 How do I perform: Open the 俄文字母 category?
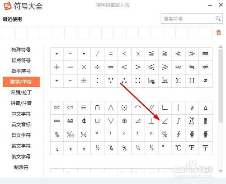coord(21,157)
